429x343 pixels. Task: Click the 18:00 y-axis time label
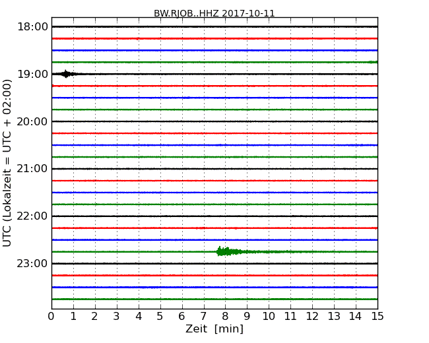pyautogui.click(x=32, y=27)
